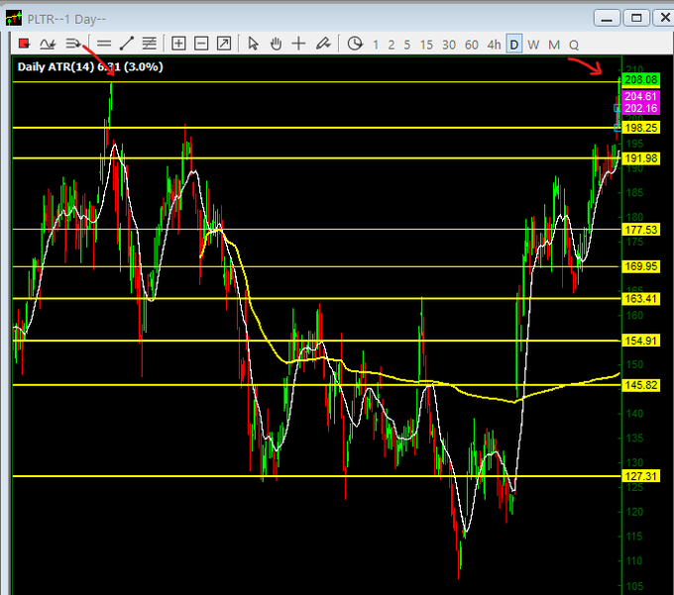Image resolution: width=674 pixels, height=595 pixels.
Task: Open the indicators/studies wave icon
Action: click(48, 44)
